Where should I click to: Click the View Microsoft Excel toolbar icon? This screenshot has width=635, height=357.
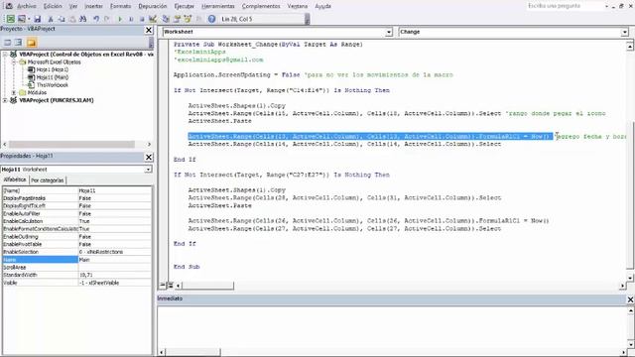(x=11, y=19)
